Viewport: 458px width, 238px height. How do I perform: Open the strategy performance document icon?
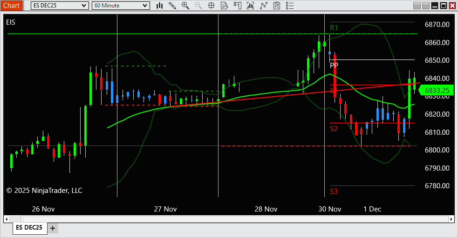[x=277, y=6]
